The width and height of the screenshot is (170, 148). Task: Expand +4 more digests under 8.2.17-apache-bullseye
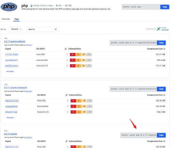coord(11,71)
